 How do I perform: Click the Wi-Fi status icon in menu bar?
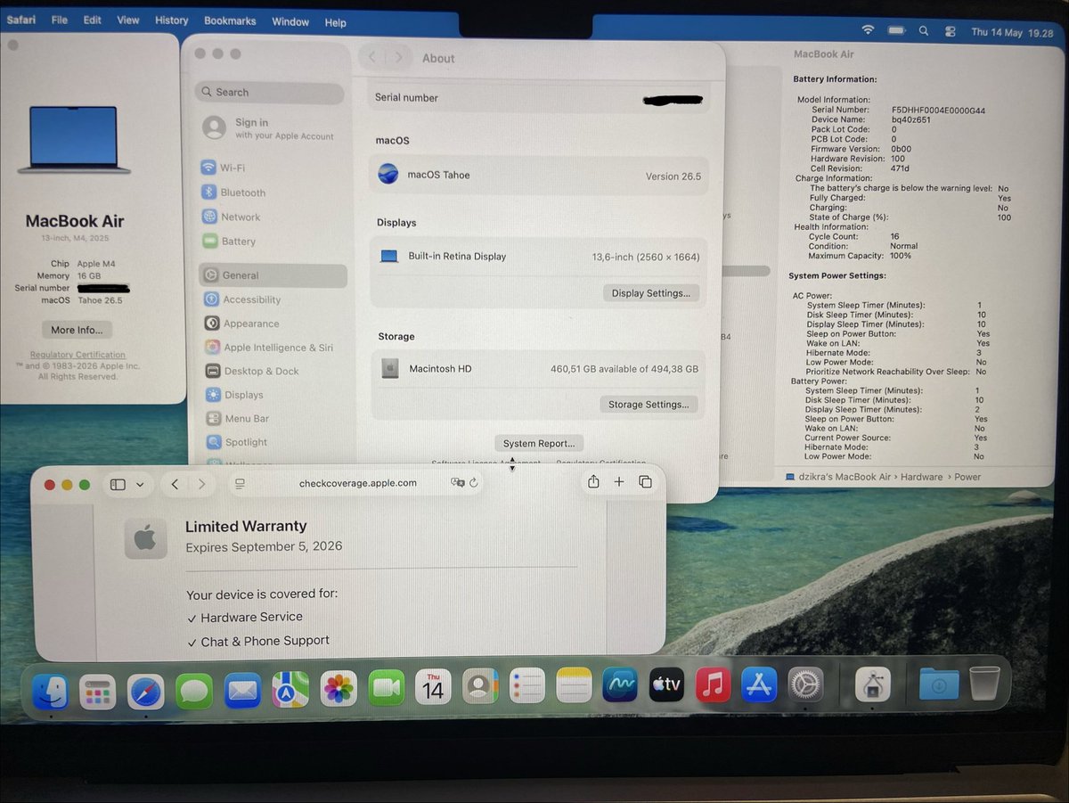[869, 29]
